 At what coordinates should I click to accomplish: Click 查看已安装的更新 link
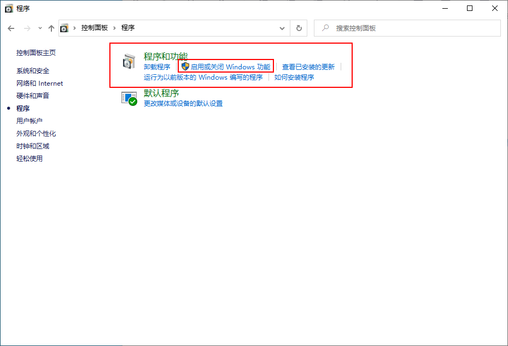[x=308, y=67]
